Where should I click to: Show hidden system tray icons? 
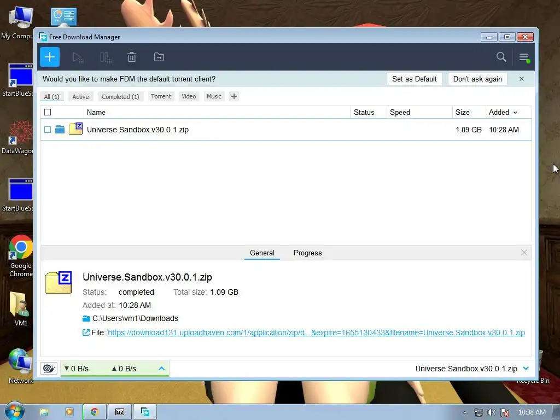click(465, 412)
